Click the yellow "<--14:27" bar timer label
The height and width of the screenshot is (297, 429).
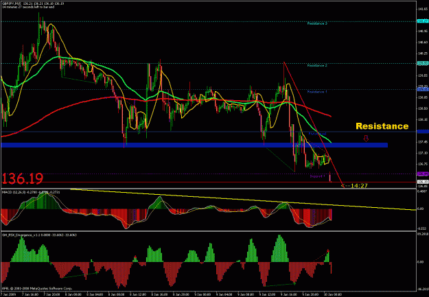click(354, 186)
